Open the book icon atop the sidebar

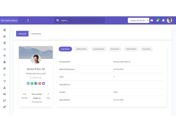(5, 30)
